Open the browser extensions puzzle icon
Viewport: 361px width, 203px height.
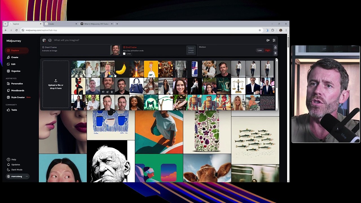(x=273, y=30)
